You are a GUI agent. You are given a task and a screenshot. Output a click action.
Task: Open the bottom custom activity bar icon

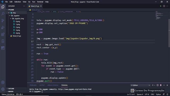(3, 48)
